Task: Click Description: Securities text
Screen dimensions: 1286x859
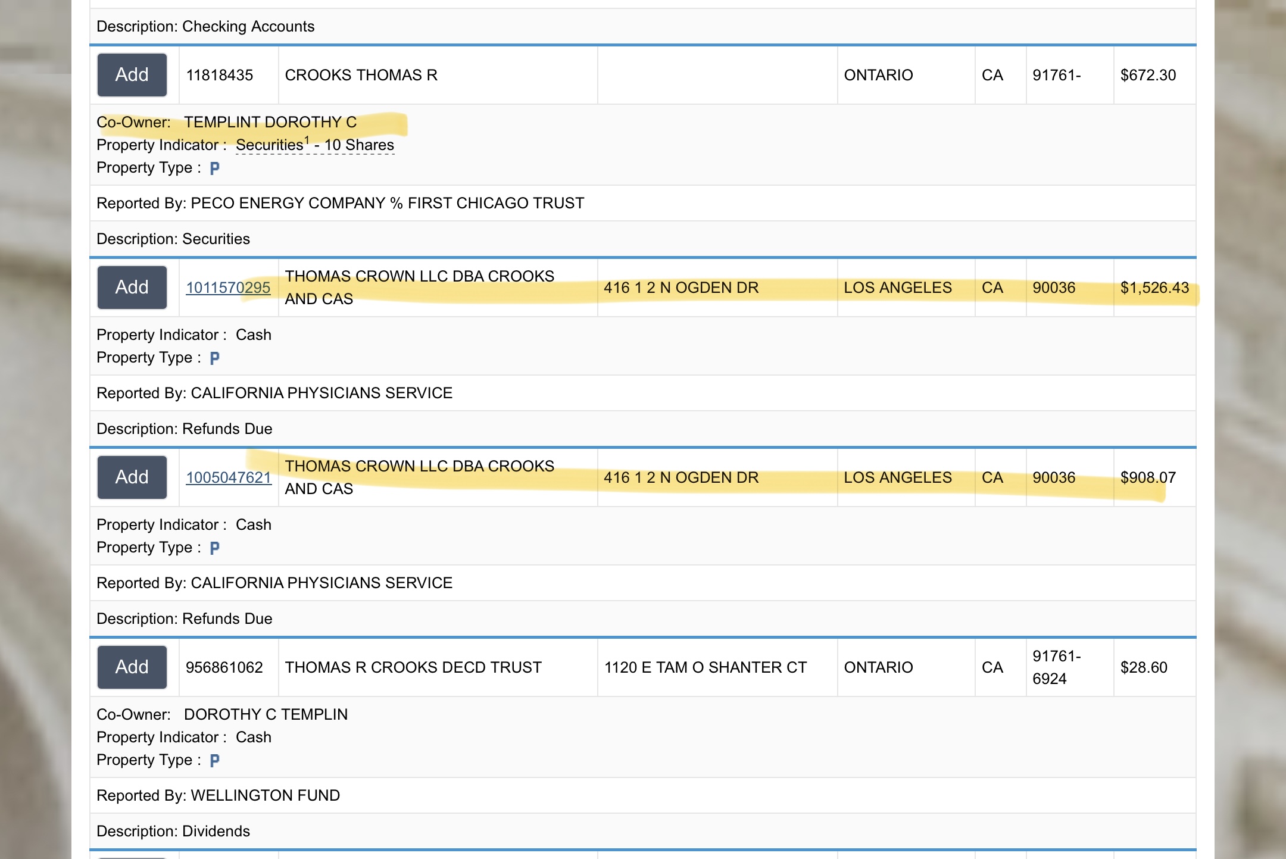Action: tap(173, 239)
